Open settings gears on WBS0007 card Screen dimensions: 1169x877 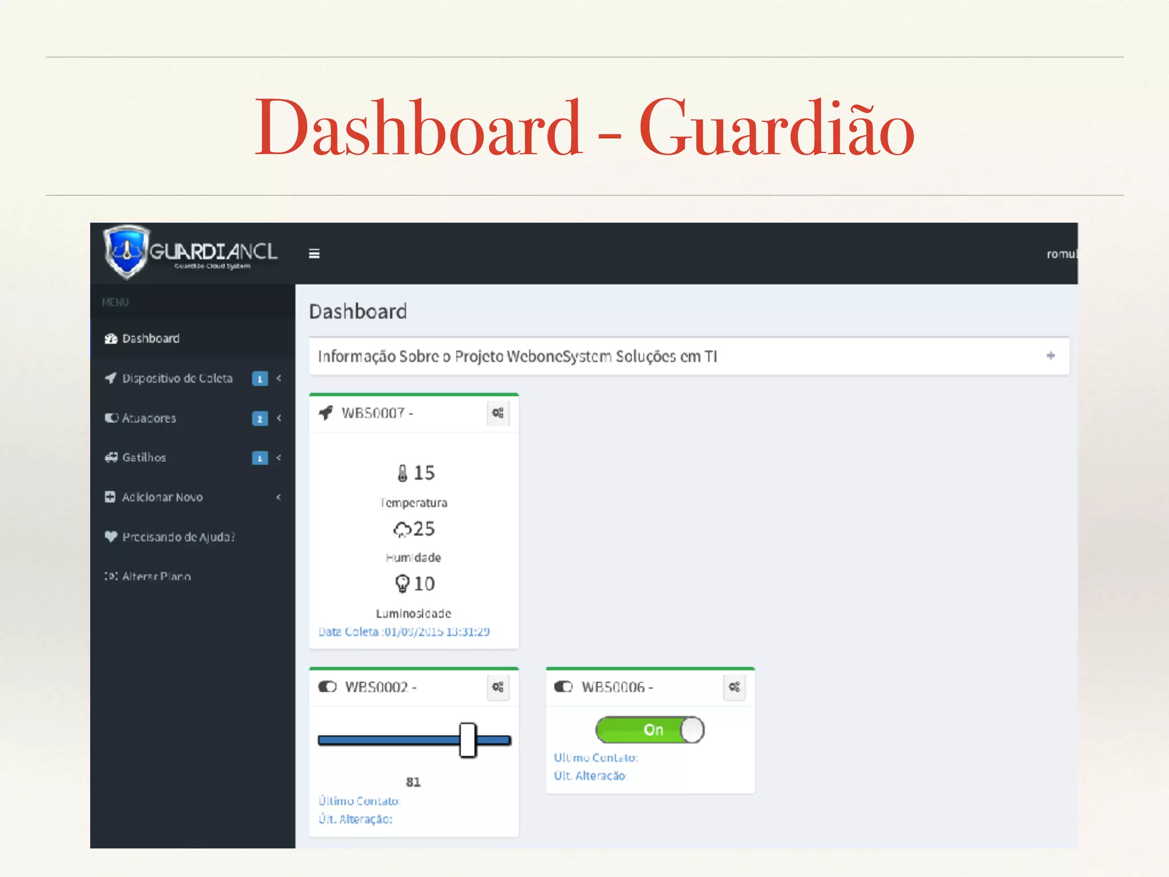pyautogui.click(x=498, y=413)
